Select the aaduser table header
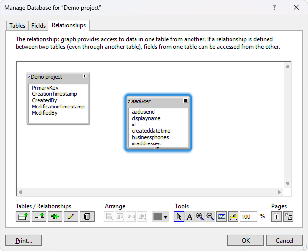The height and width of the screenshot is (251, 308). pyautogui.click(x=158, y=101)
